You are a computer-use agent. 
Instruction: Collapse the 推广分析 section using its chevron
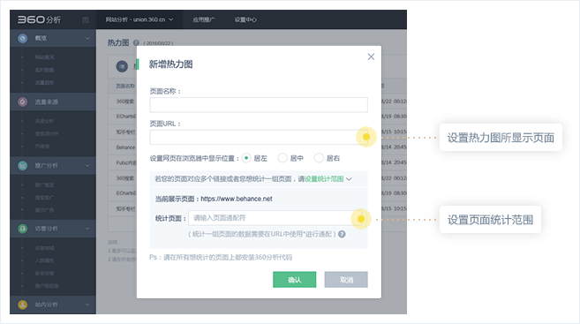(x=87, y=165)
